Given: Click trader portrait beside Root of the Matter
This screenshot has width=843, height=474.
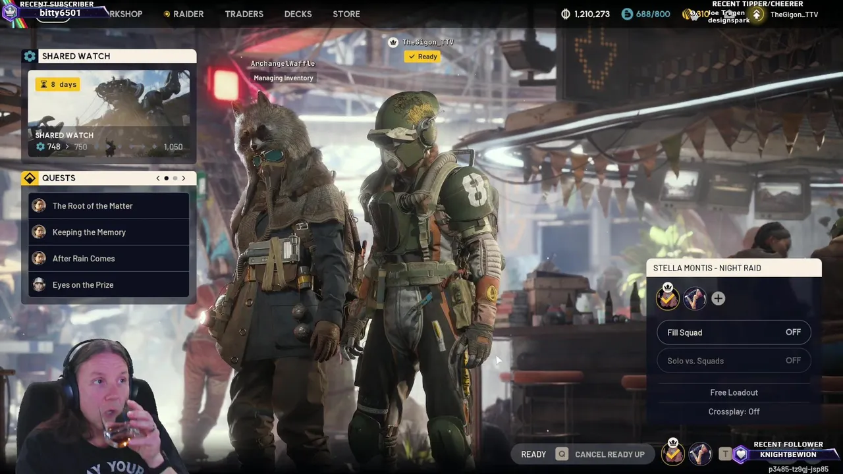Looking at the screenshot, I should (40, 205).
